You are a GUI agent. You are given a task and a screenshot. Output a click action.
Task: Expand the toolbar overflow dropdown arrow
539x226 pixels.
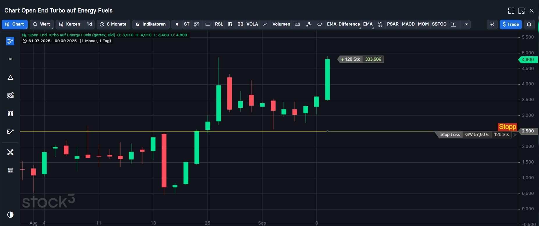[x=466, y=24]
